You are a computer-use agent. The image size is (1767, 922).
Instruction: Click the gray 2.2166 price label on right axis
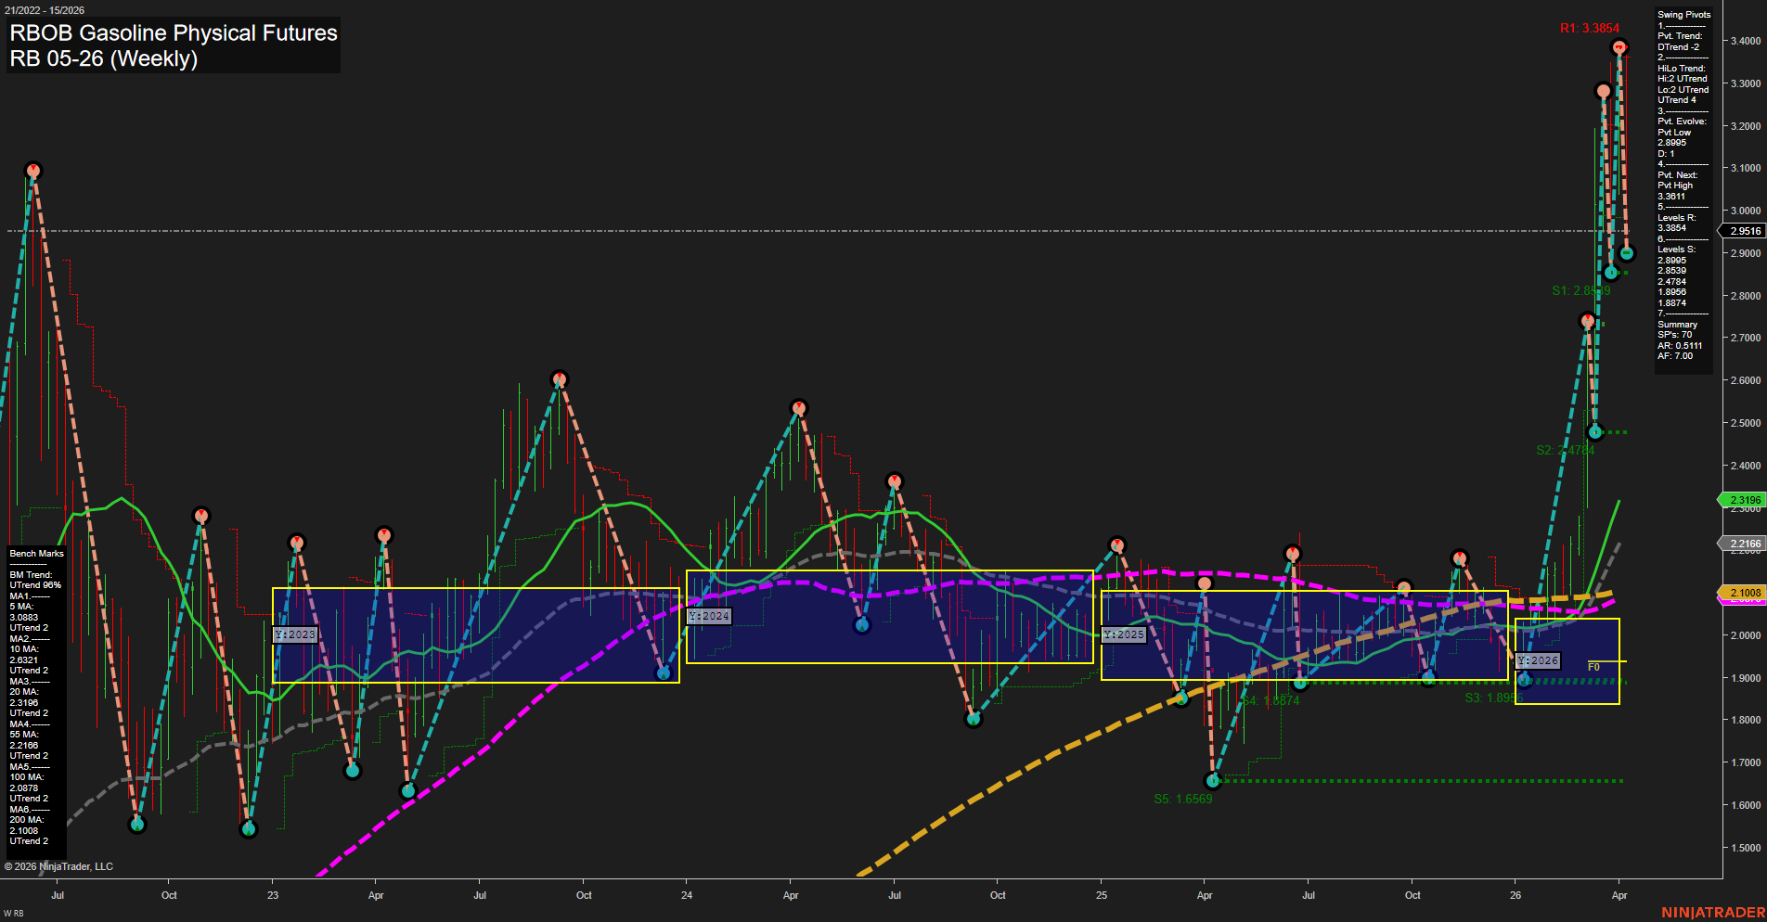coord(1742,544)
